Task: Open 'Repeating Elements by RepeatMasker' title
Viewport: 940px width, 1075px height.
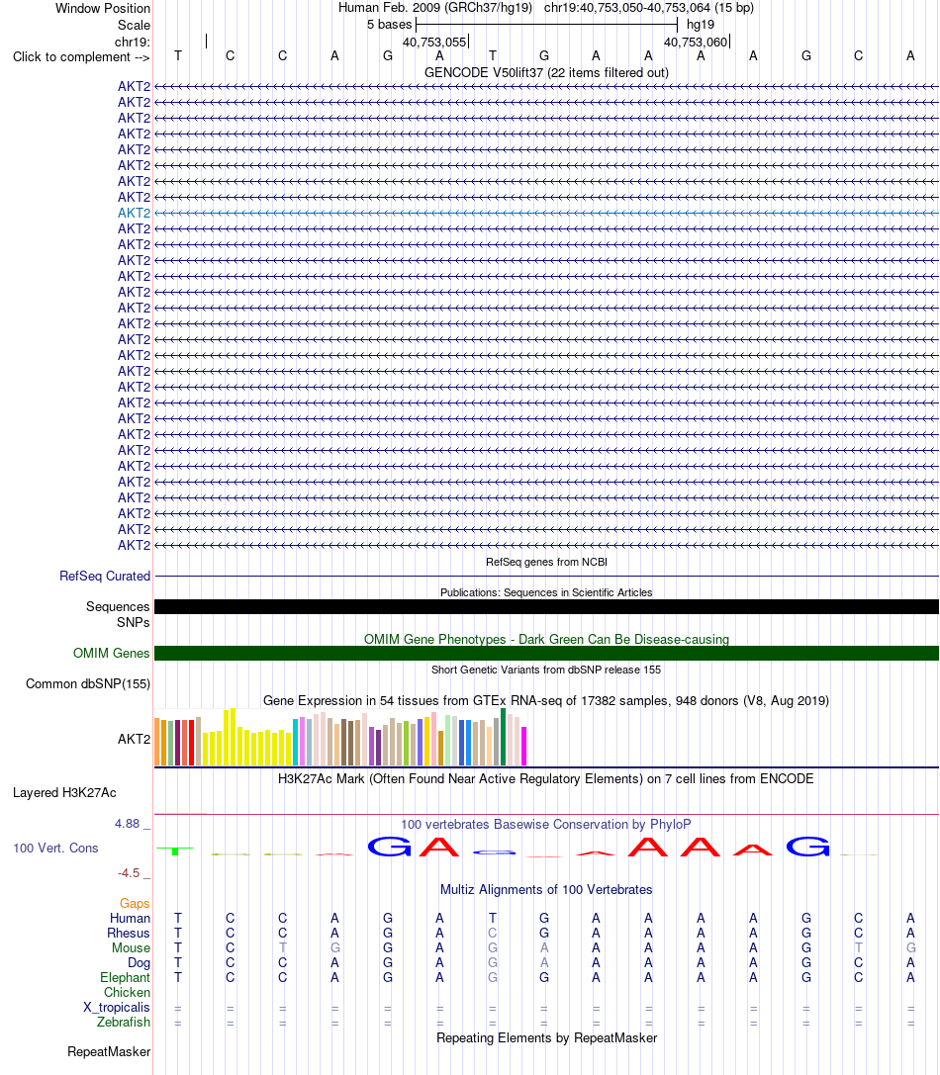Action: pyautogui.click(x=546, y=1038)
